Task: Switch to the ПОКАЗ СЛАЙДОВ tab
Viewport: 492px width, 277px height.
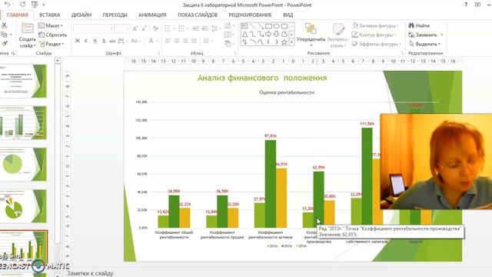Action: pyautogui.click(x=198, y=15)
